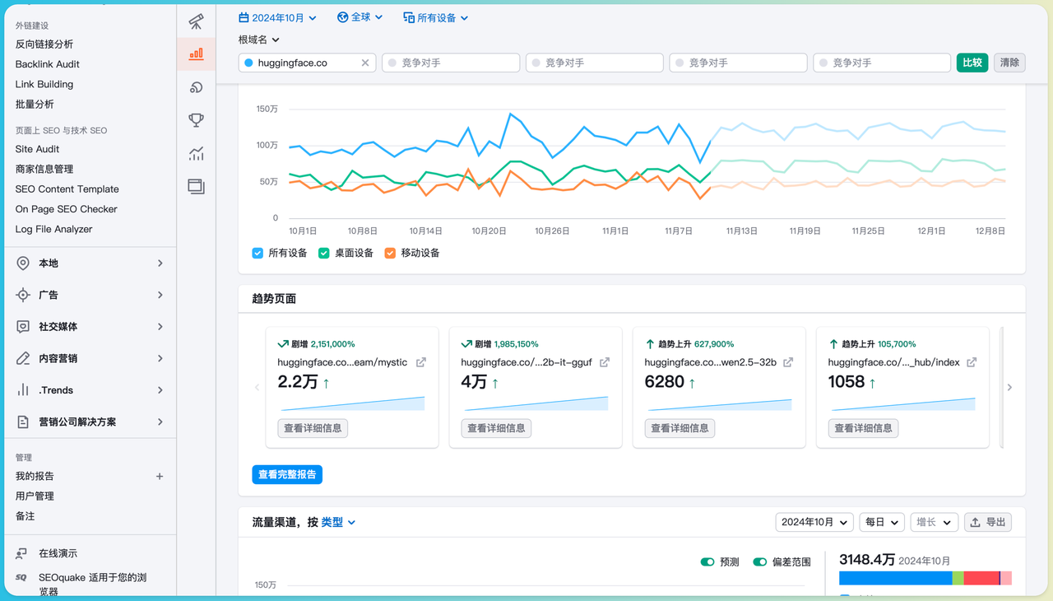Open the 2024年10月 dropdown in traffic channels section

click(814, 522)
